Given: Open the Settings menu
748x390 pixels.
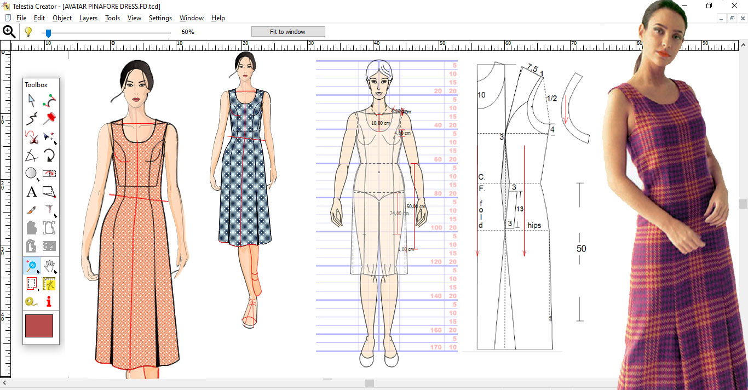Looking at the screenshot, I should pos(160,18).
